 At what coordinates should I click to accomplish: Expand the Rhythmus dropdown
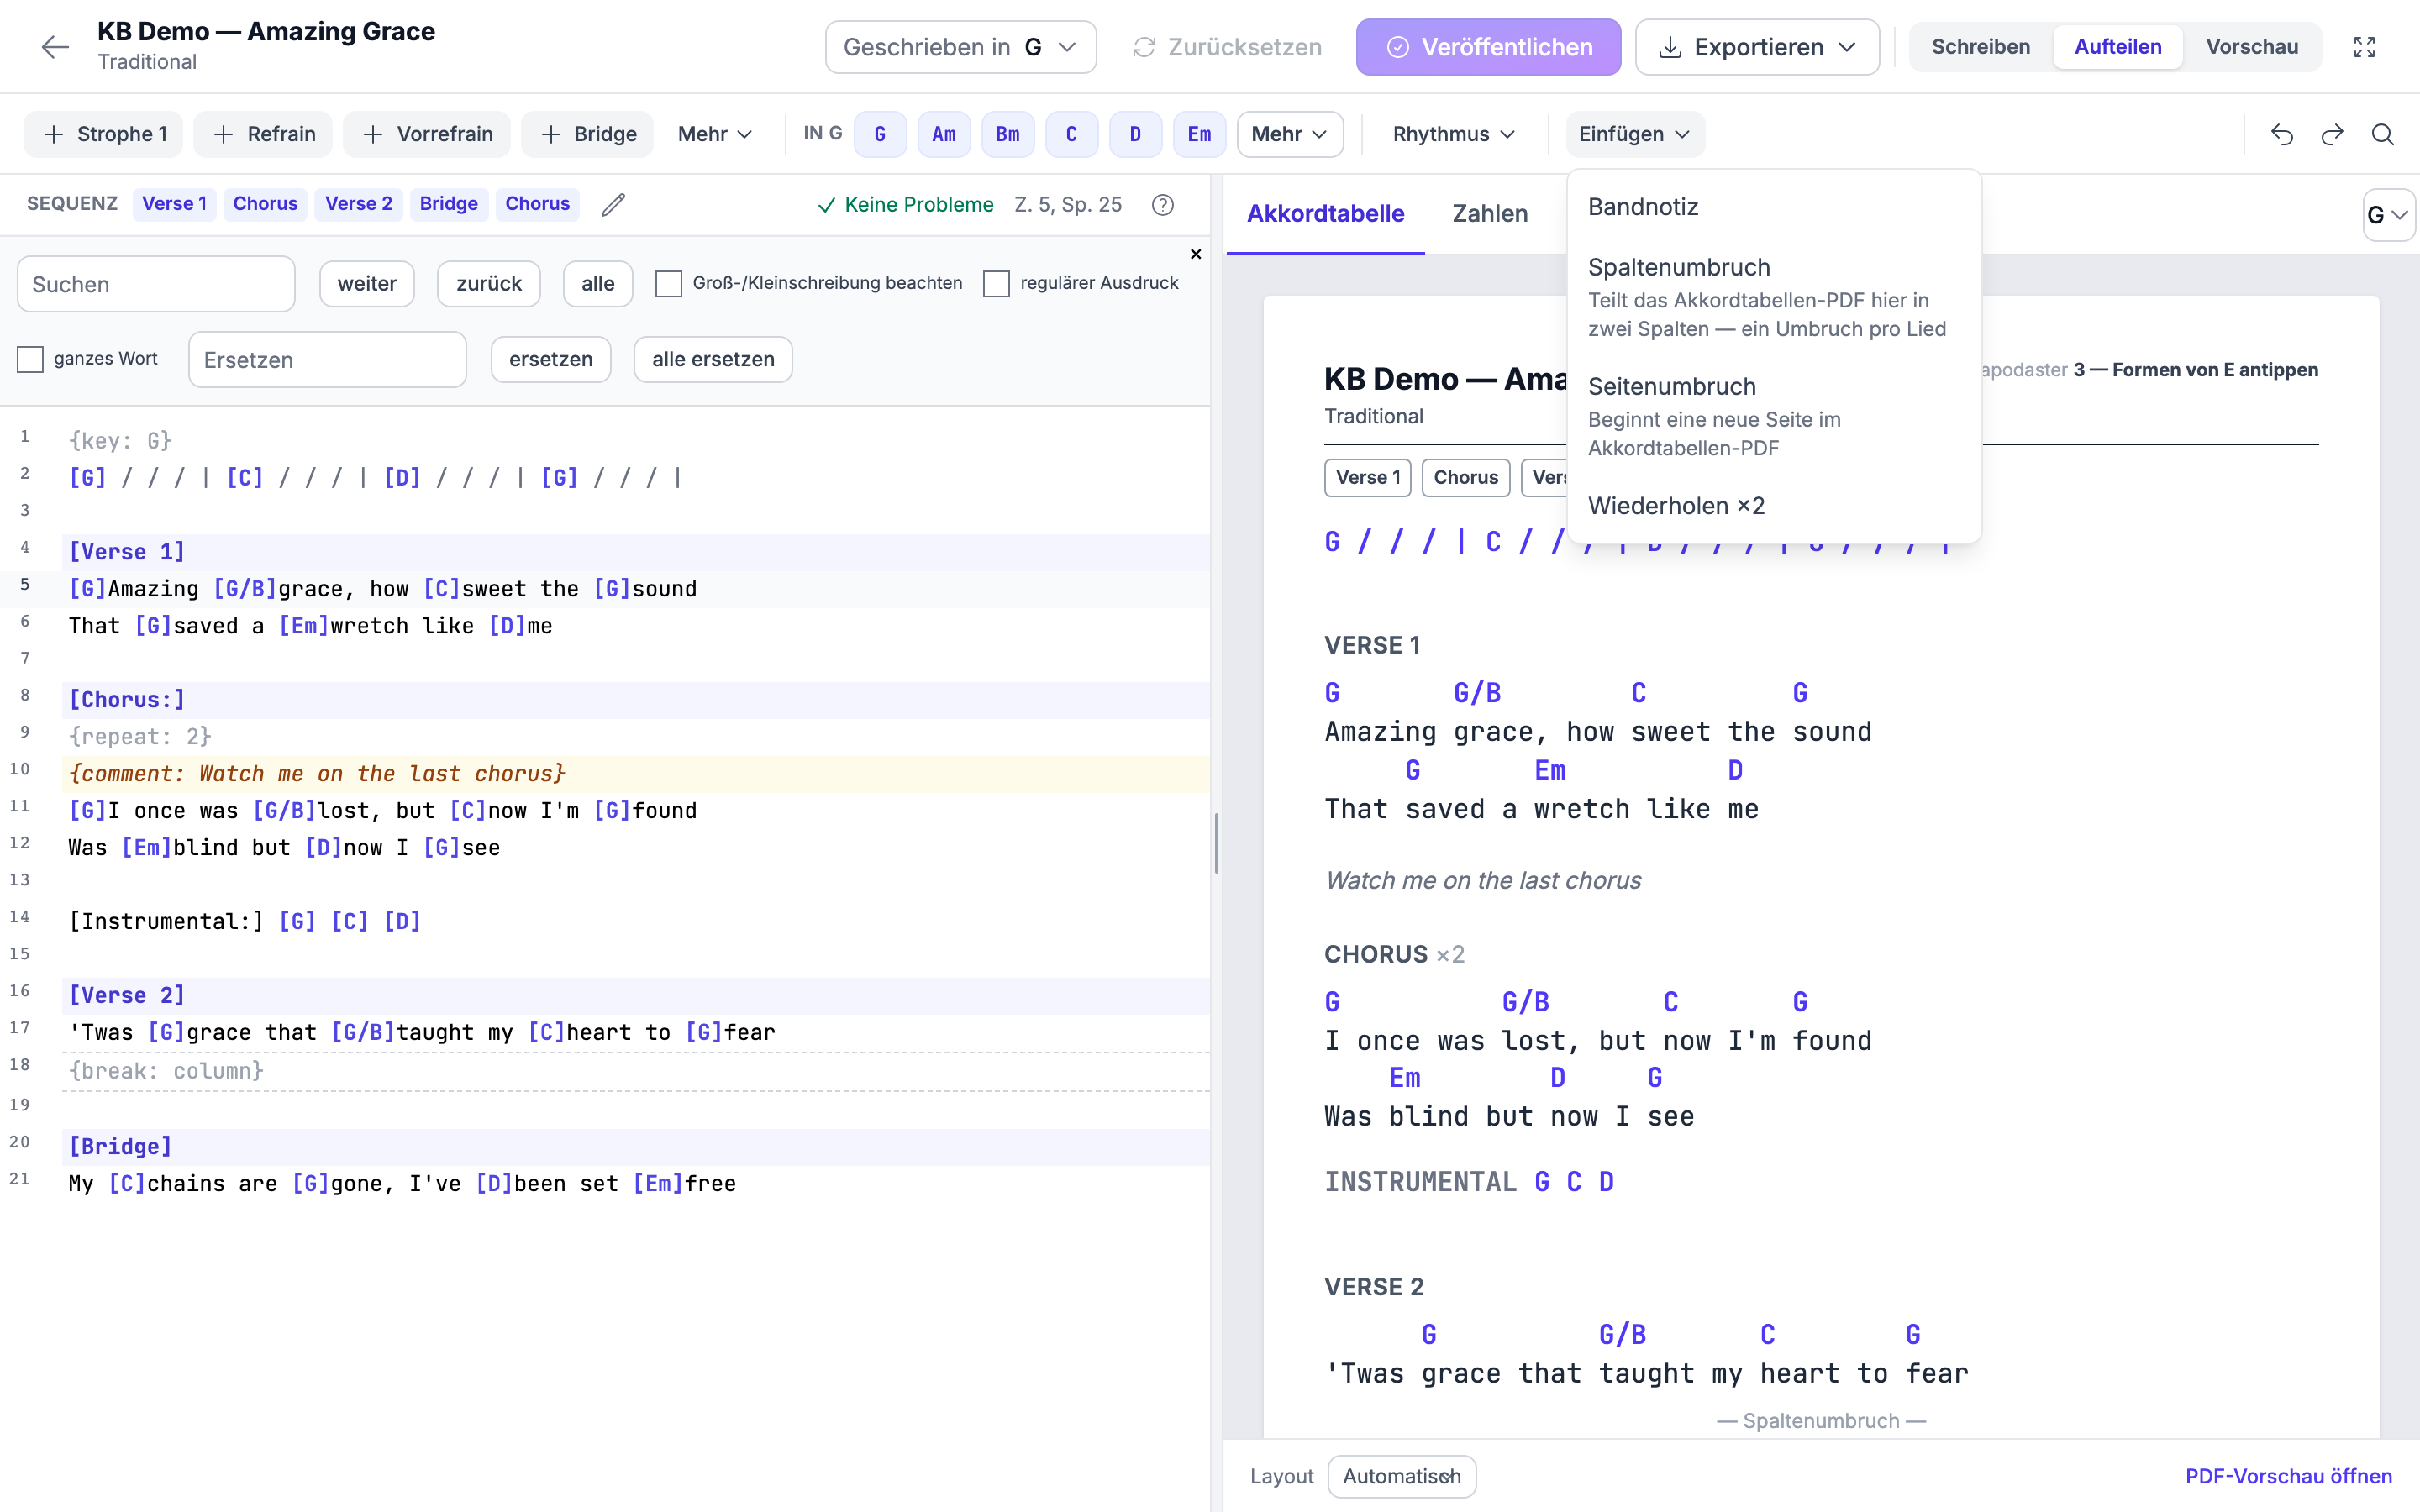(x=1453, y=134)
